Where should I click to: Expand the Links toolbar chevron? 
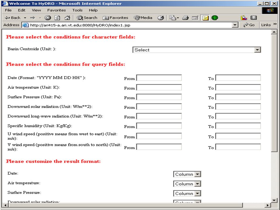tap(275, 24)
